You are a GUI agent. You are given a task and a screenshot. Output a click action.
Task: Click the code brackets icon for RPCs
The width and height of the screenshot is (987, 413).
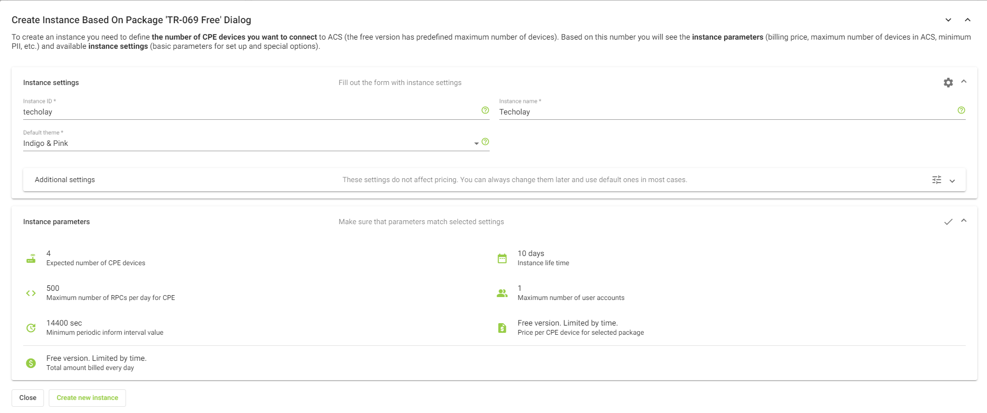point(31,293)
